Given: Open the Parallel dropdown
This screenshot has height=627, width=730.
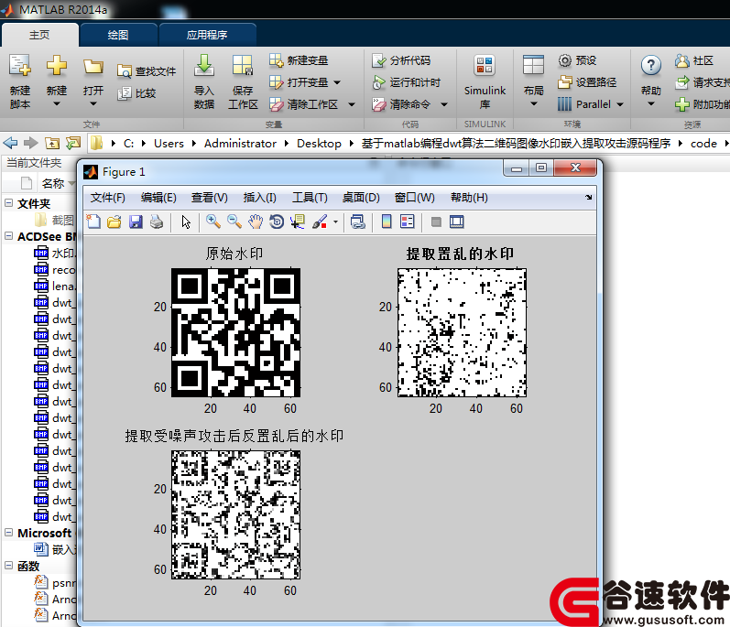Looking at the screenshot, I should click(620, 104).
